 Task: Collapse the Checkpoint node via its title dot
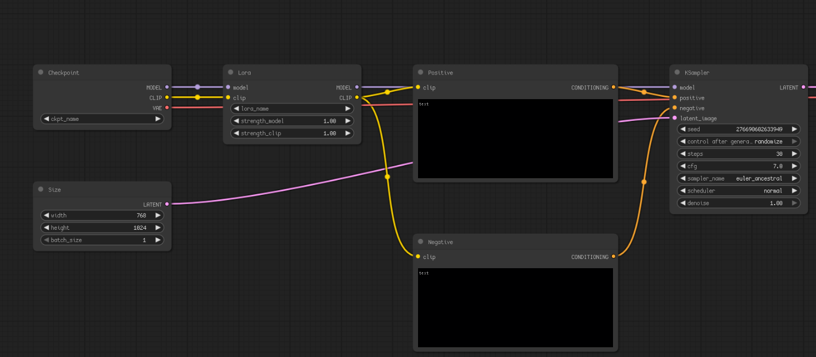[41, 72]
